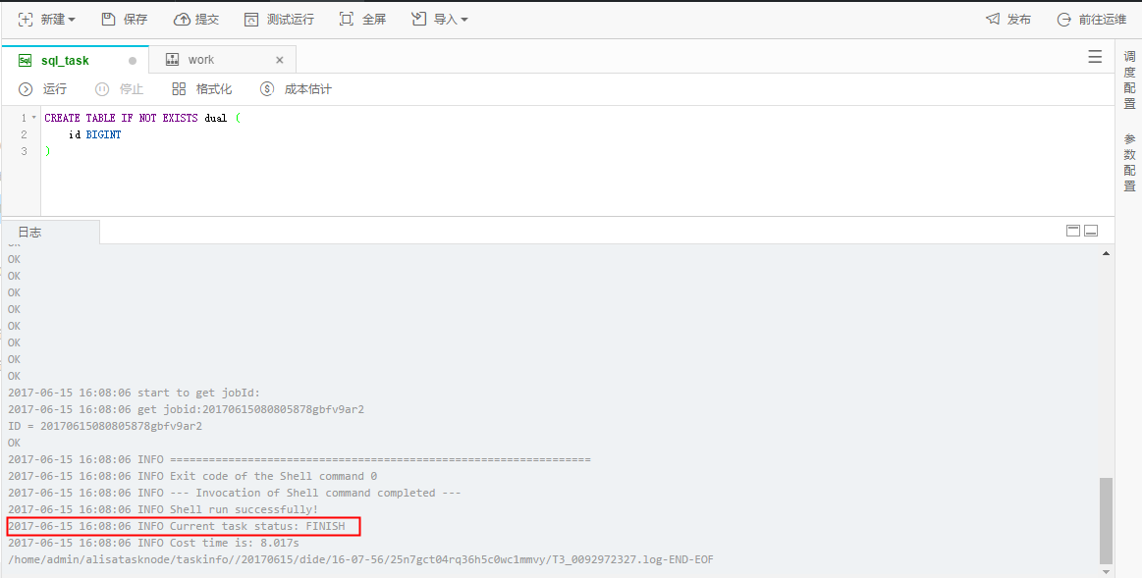The image size is (1142, 578).
Task: Click the 'start to get jobId' log line
Action: [x=134, y=393]
